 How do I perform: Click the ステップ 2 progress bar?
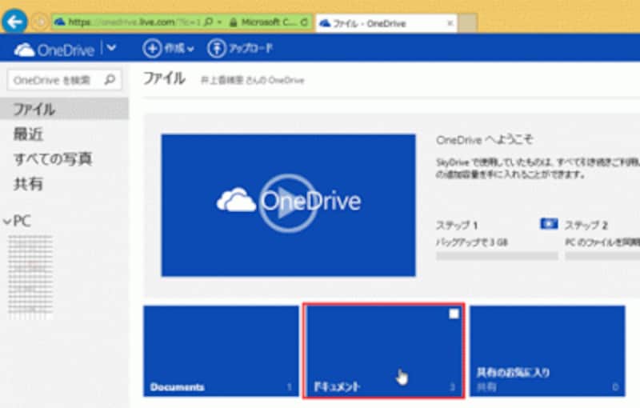pos(602,256)
